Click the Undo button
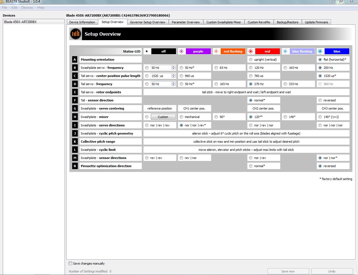Image resolution: width=358 pixels, height=275 pixels. coord(332,271)
